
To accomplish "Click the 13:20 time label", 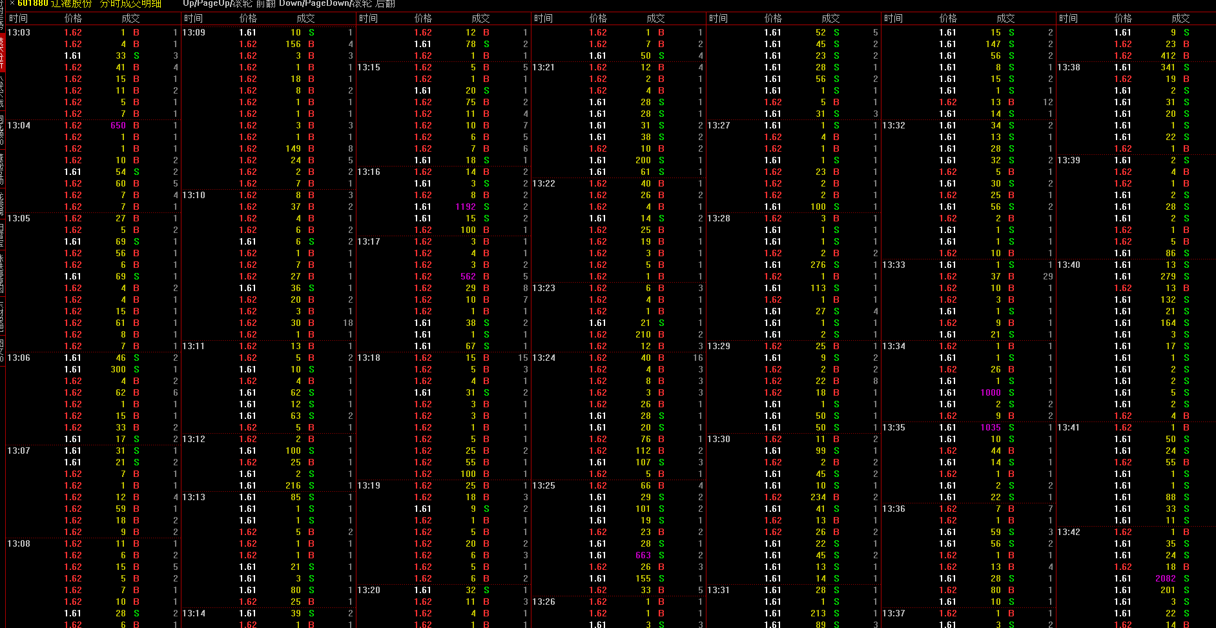I will click(369, 591).
